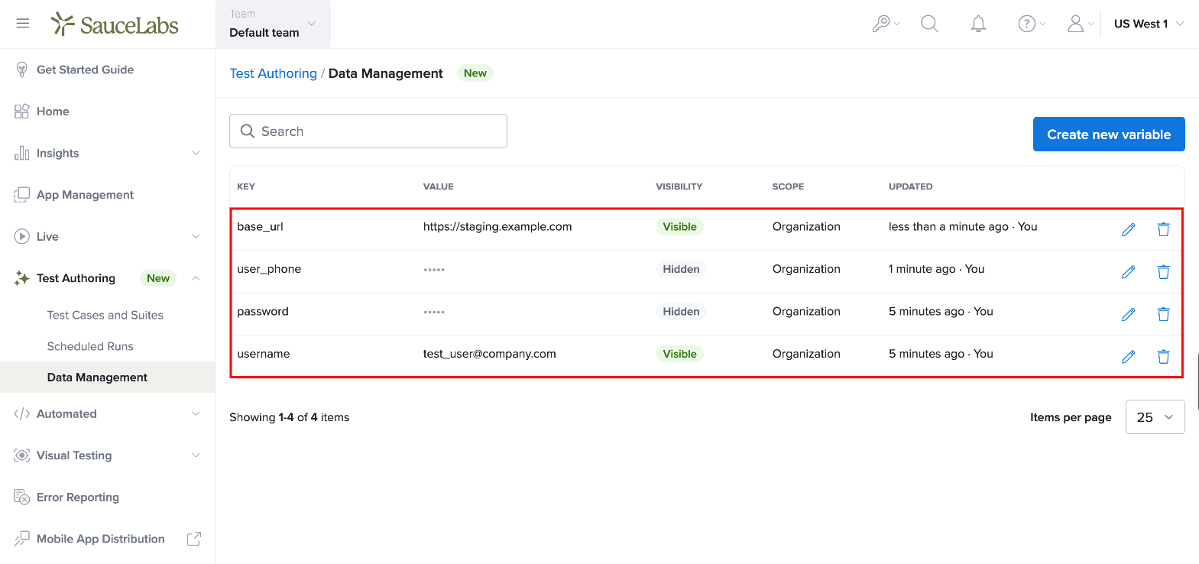This screenshot has width=1199, height=564.
Task: Click the App Management icon
Action: [x=21, y=195]
